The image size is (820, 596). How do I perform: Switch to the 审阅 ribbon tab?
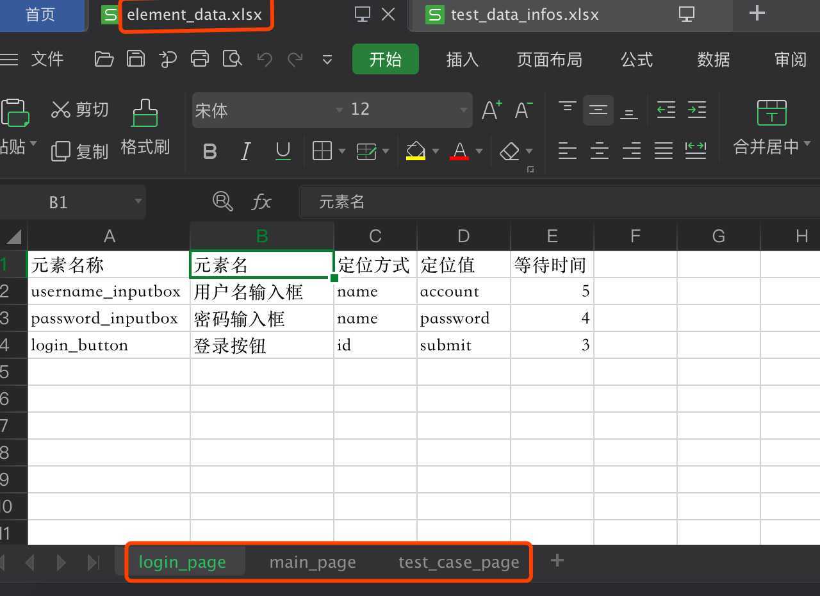click(791, 60)
